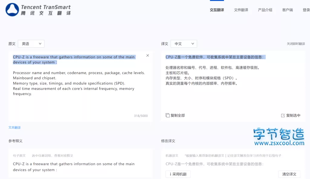Click the Tencent TranSmart logo
The height and width of the screenshot is (179, 310).
pos(38,10)
